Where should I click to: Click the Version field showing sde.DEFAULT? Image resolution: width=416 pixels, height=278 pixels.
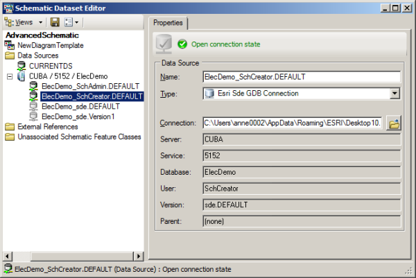coord(302,205)
